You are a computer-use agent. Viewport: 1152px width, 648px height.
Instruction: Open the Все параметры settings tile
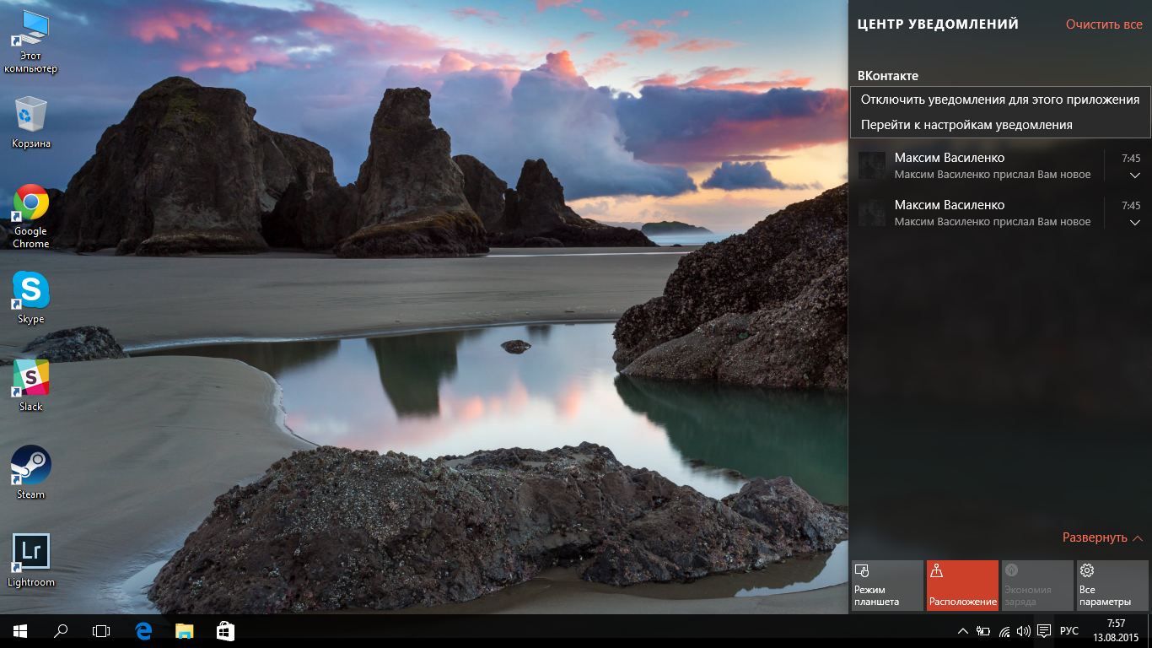point(1112,586)
